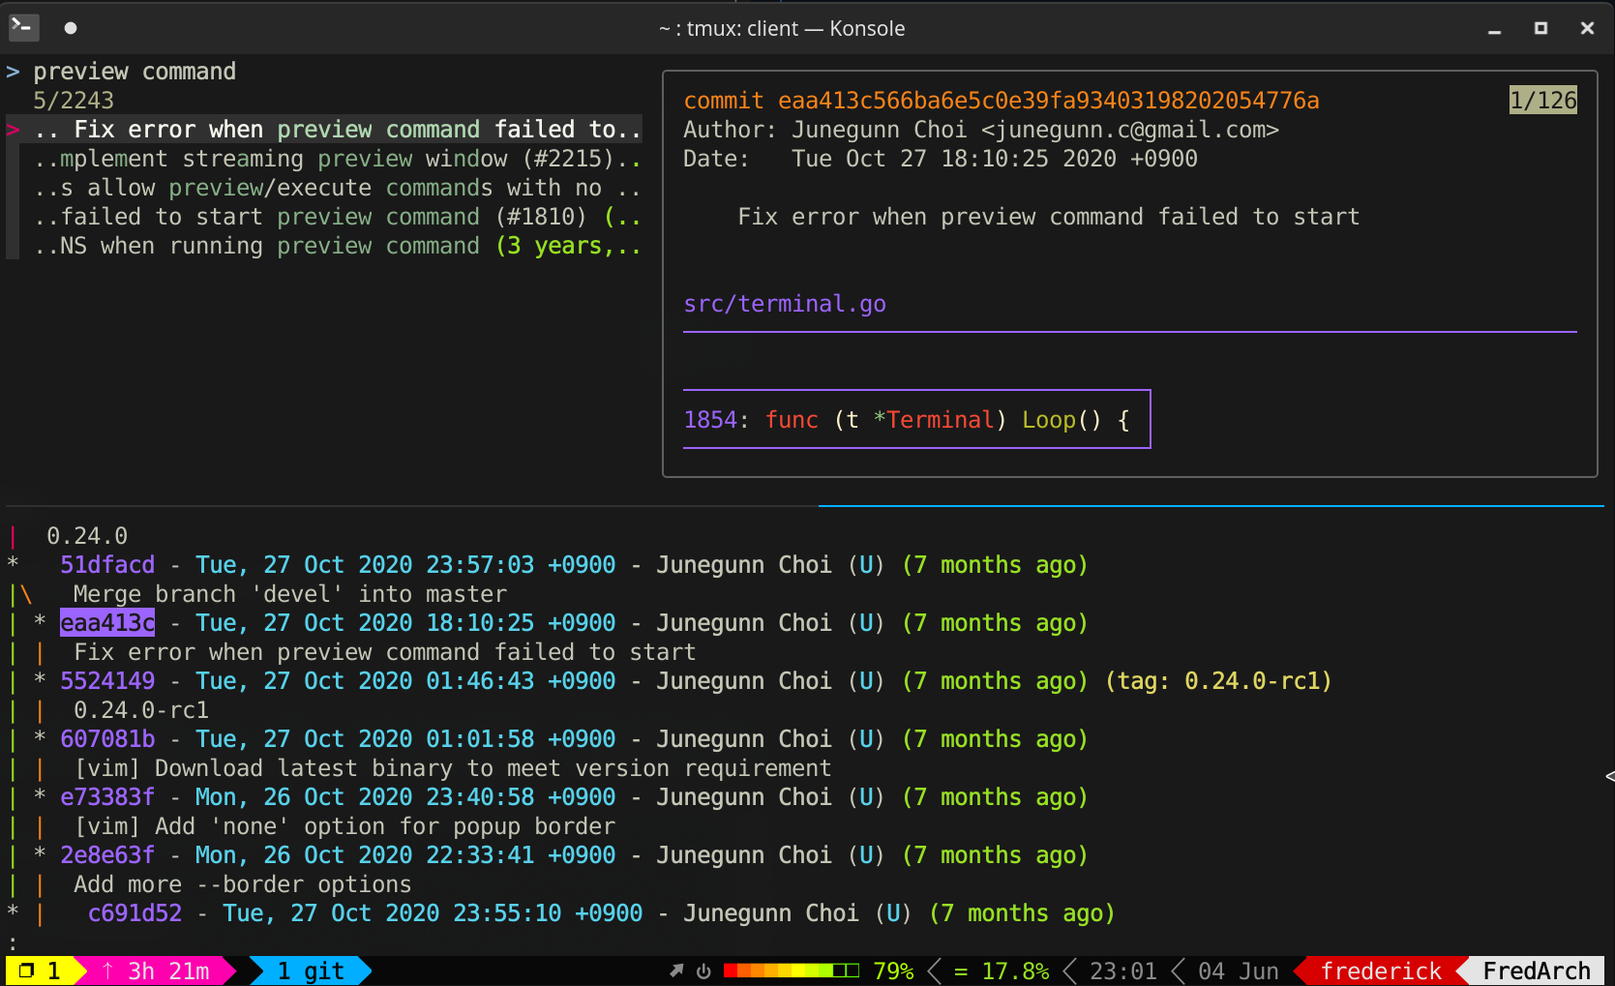Click '[vim] Add 'none' option for popup border'
This screenshot has width=1615, height=986.
tap(344, 826)
